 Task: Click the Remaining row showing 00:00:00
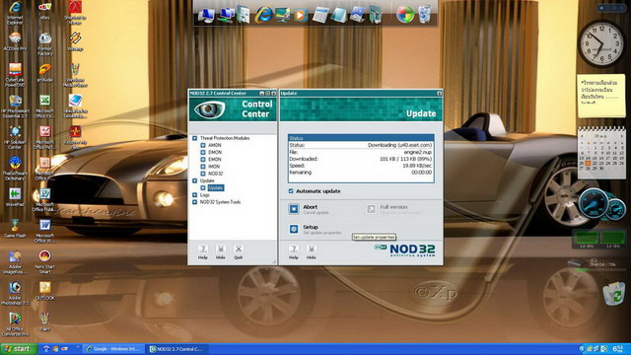tap(361, 173)
